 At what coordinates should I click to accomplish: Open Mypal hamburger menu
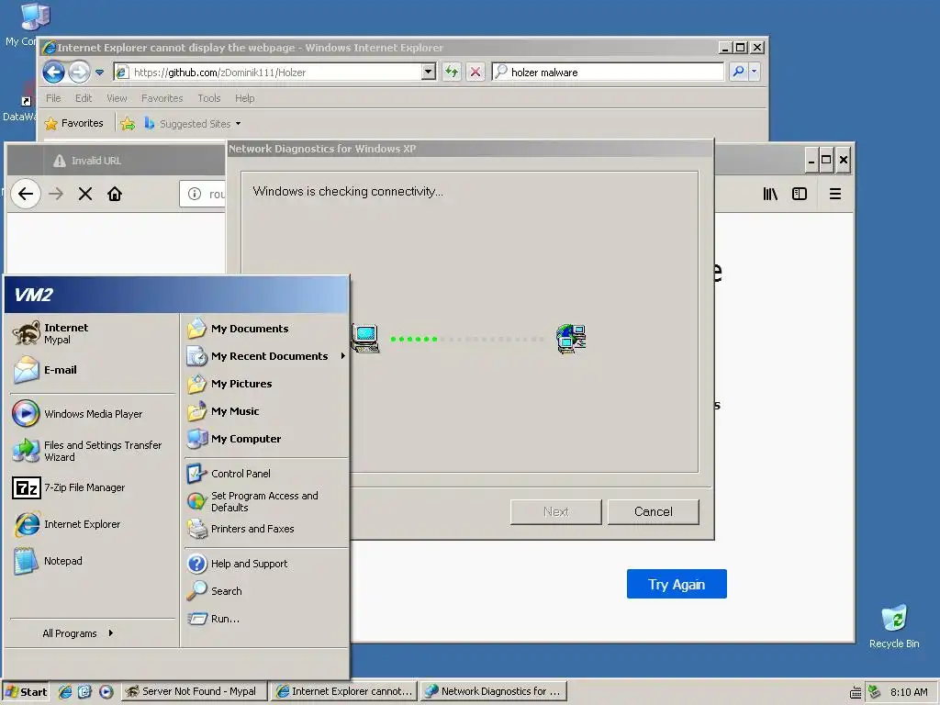[835, 194]
